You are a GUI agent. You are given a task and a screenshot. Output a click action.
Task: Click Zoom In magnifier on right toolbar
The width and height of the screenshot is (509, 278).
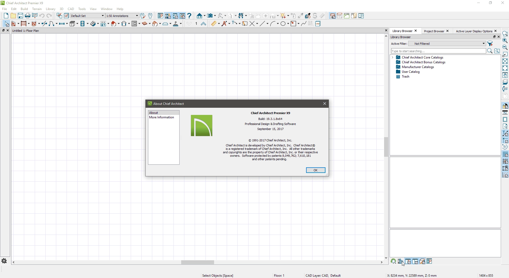tap(505, 41)
